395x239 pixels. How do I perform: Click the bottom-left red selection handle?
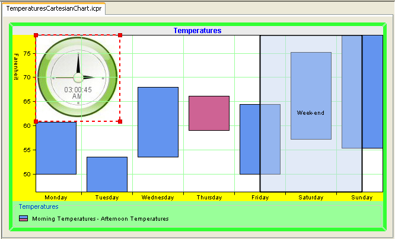pos(36,121)
